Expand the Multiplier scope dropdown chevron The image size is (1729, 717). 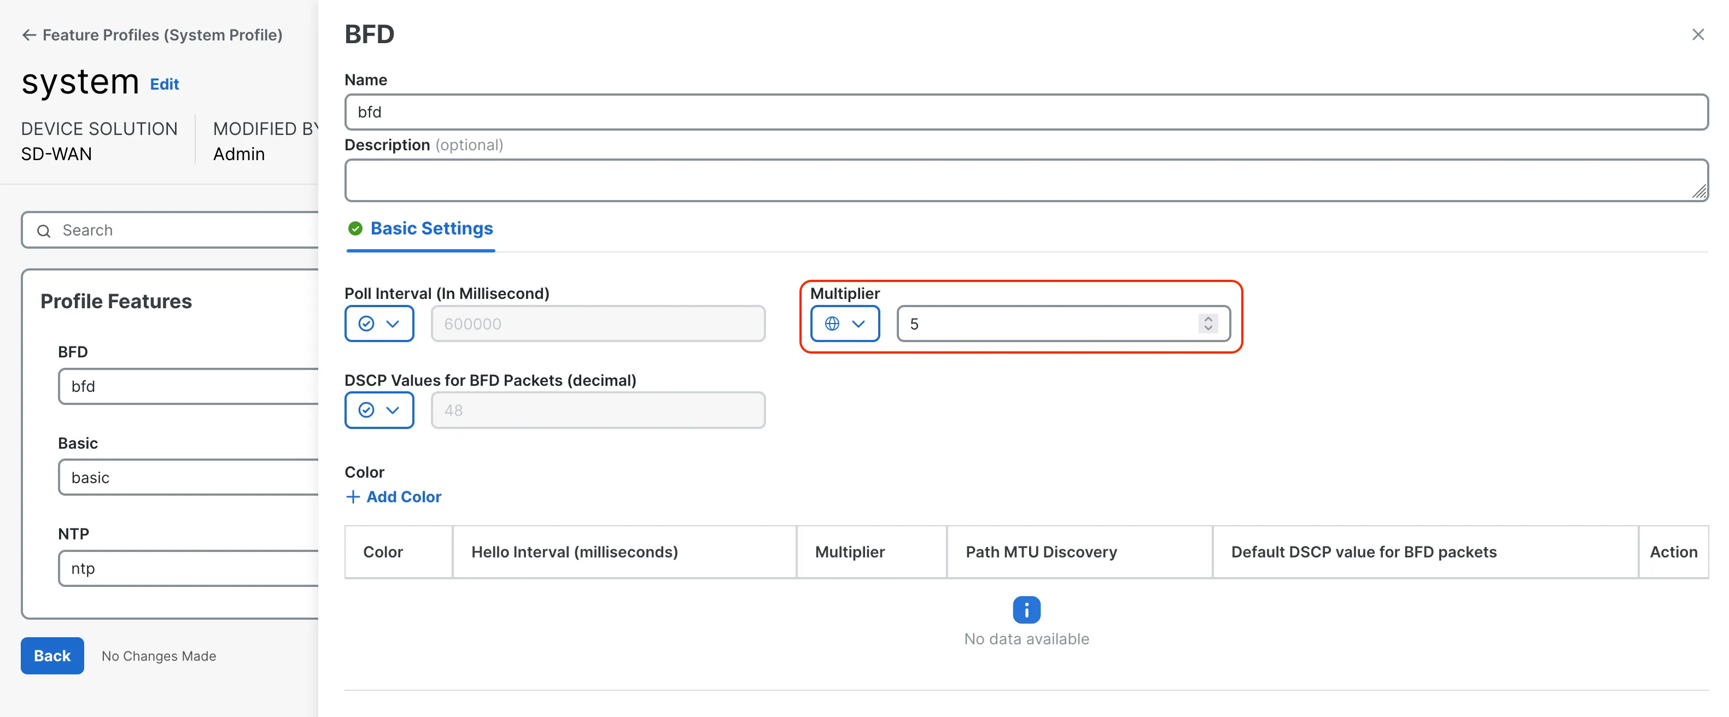pyautogui.click(x=858, y=324)
